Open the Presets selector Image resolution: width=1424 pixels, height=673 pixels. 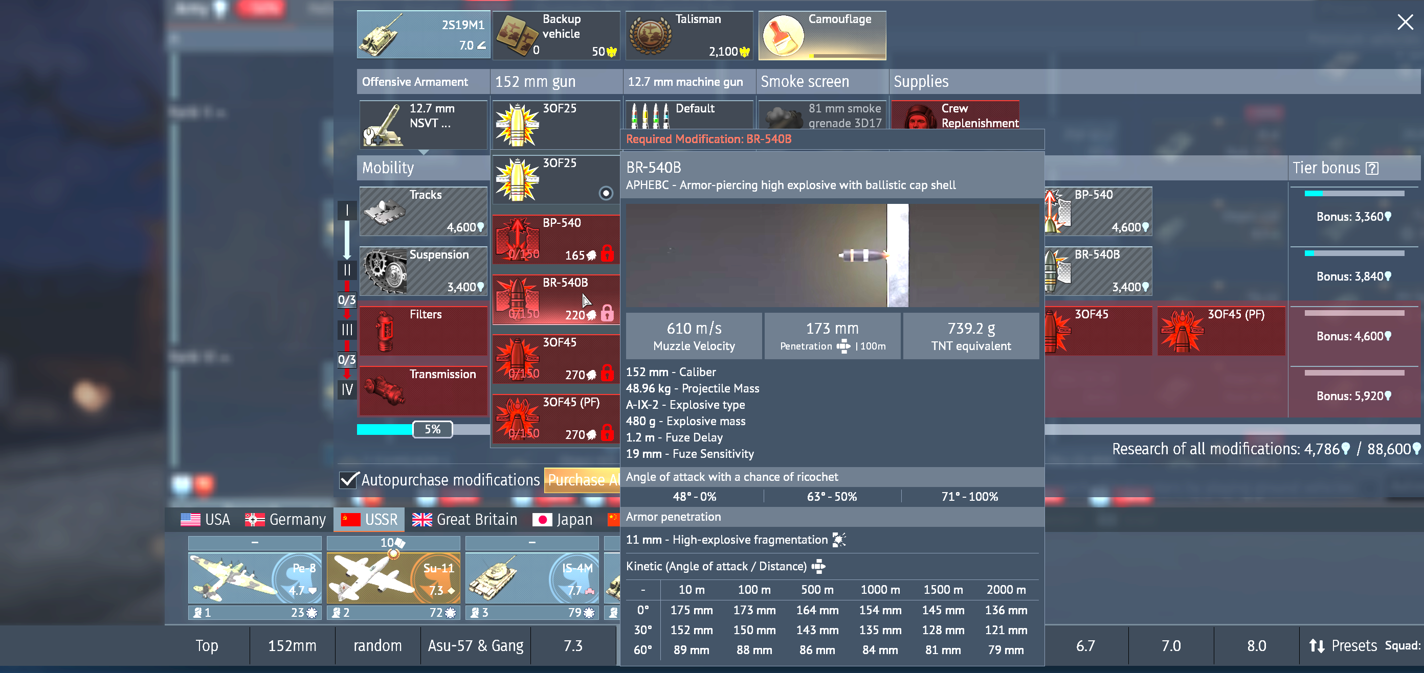(1343, 645)
